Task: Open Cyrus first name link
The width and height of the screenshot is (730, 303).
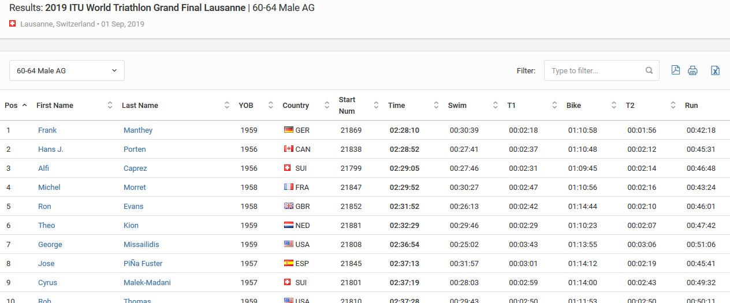Action: click(x=47, y=282)
